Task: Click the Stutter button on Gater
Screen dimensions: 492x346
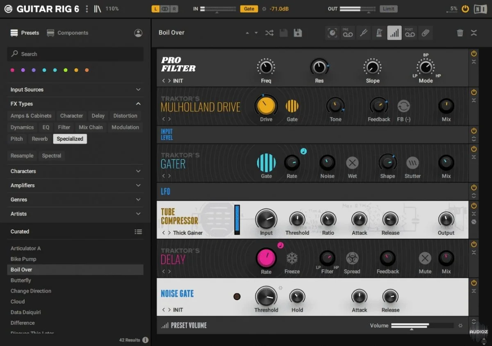Action: 412,163
